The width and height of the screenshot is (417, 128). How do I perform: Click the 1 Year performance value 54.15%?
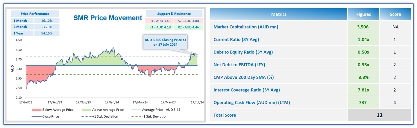[46, 33]
